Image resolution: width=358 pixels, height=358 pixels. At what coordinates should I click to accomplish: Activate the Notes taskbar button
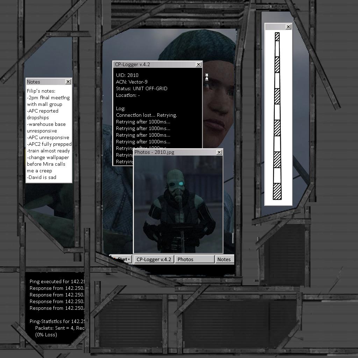(x=224, y=259)
